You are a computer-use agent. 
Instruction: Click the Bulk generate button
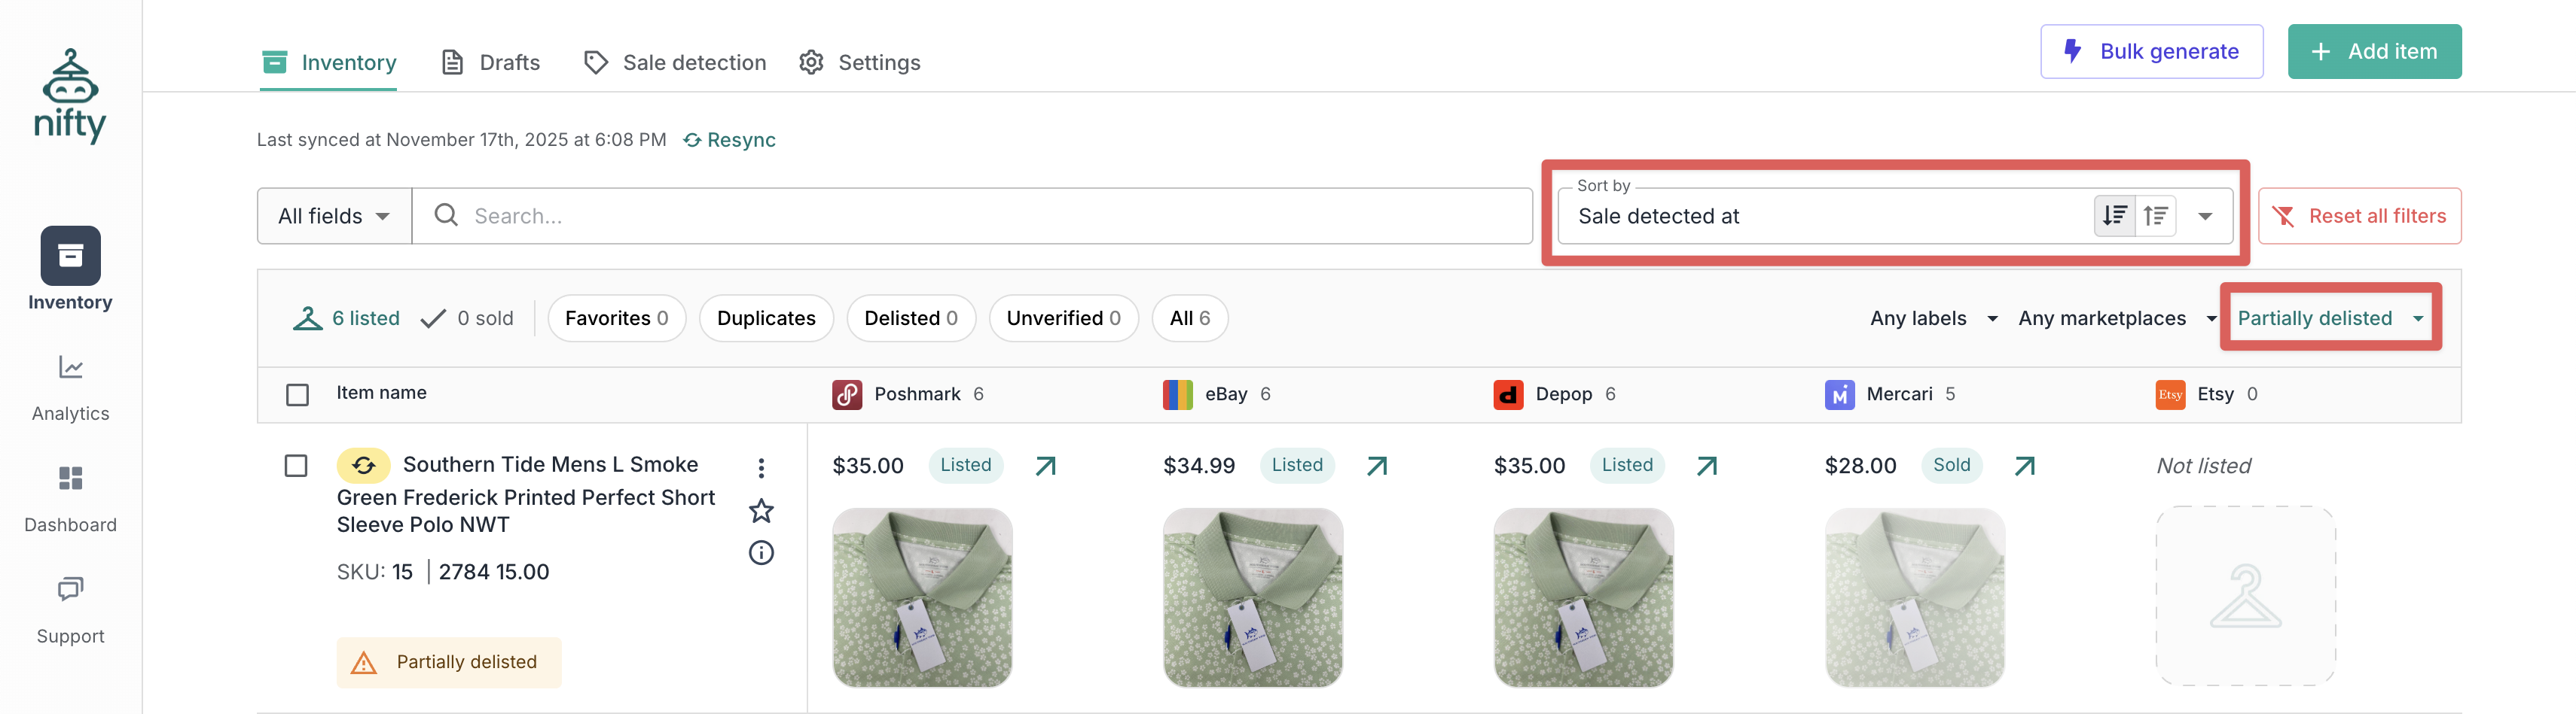pos(2151,52)
